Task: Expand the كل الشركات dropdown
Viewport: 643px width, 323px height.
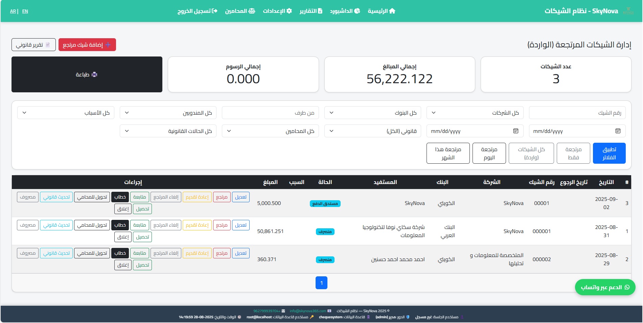Action: (x=475, y=113)
